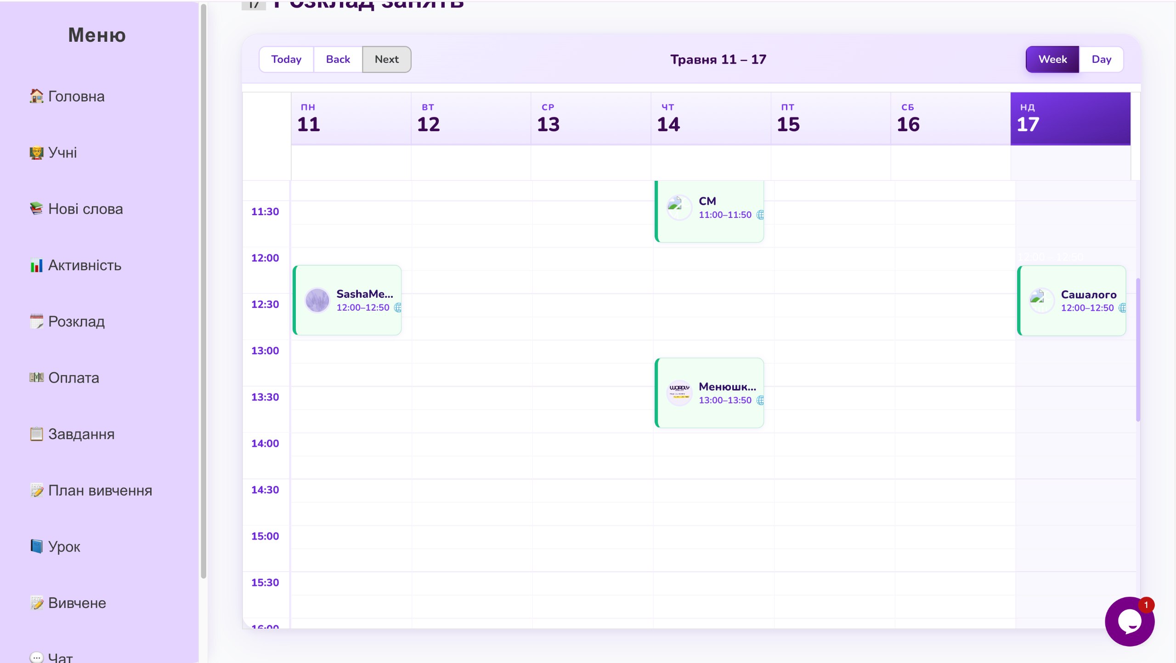Open the Менюшк... lesson 13:00–13:50

pyautogui.click(x=709, y=393)
